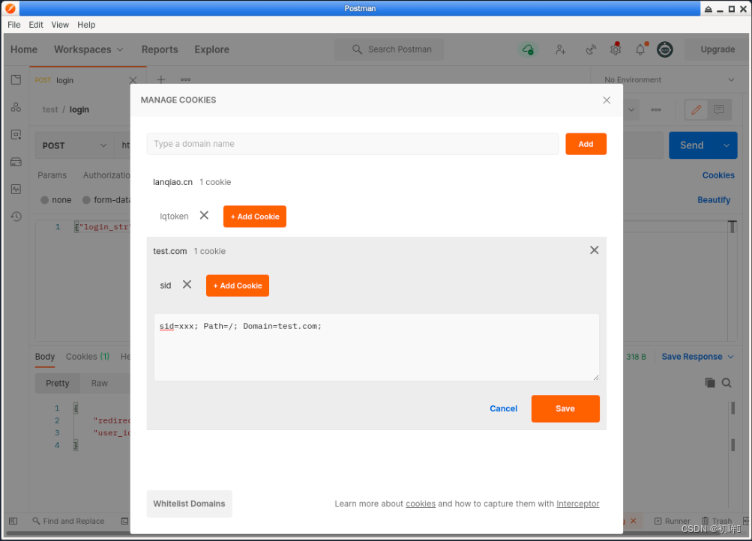The image size is (752, 541).
Task: Remove the test.com domain
Action: pos(595,250)
